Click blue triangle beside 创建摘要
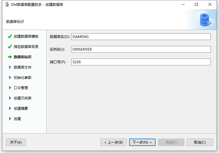 coord(10,108)
